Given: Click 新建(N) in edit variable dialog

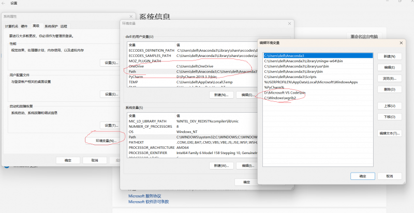Looking at the screenshot, I should [x=389, y=56].
